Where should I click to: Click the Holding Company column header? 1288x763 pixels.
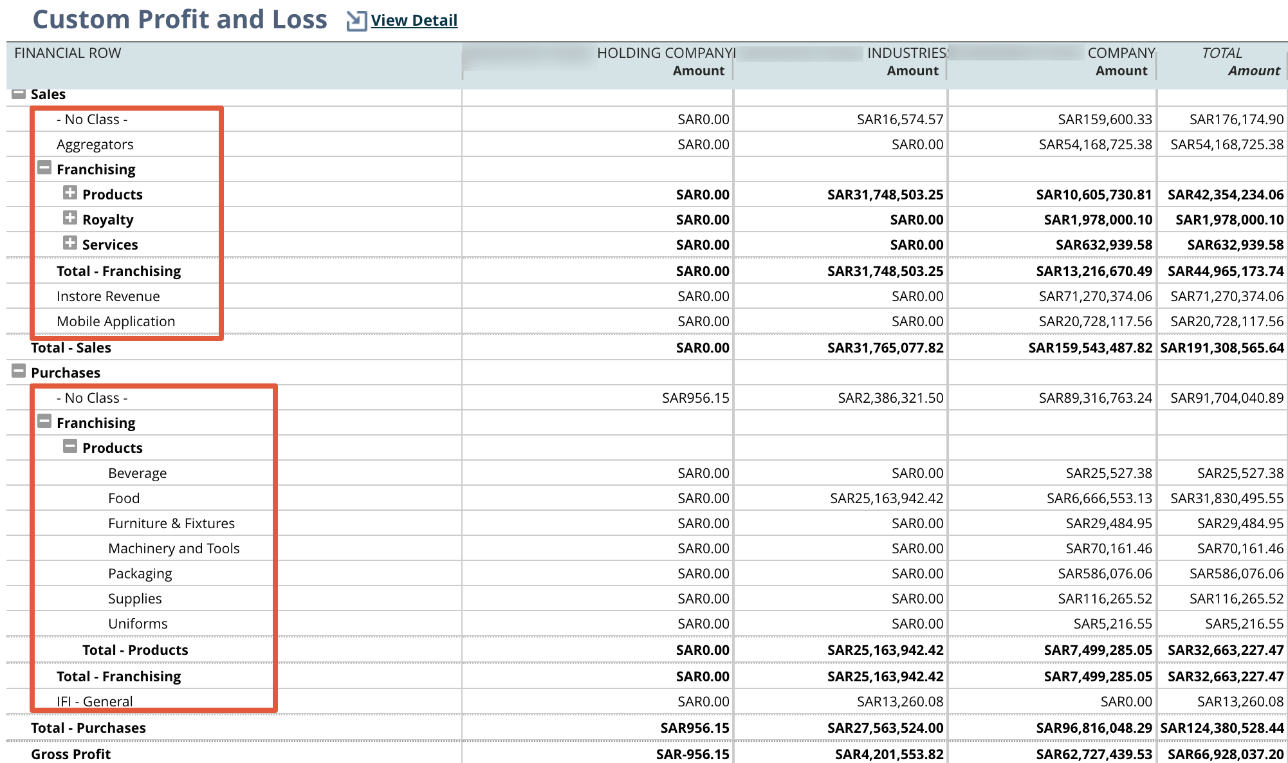click(665, 53)
